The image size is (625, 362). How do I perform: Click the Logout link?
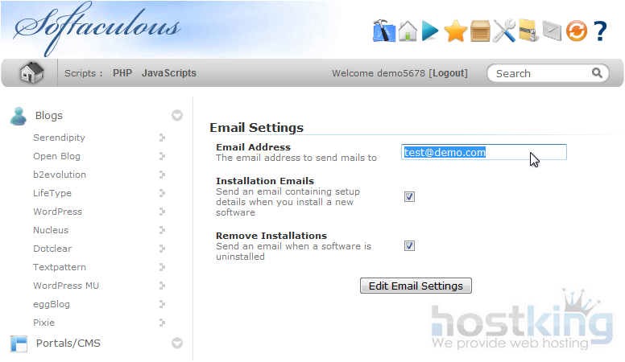coord(449,73)
